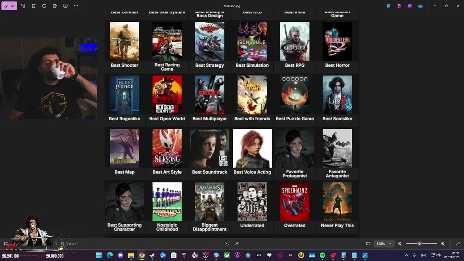Open the 345% zoom level dropdown
The width and height of the screenshot is (464, 261).
coord(384,244)
